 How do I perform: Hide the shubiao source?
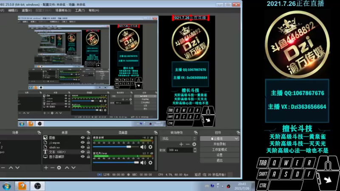(x=82, y=147)
